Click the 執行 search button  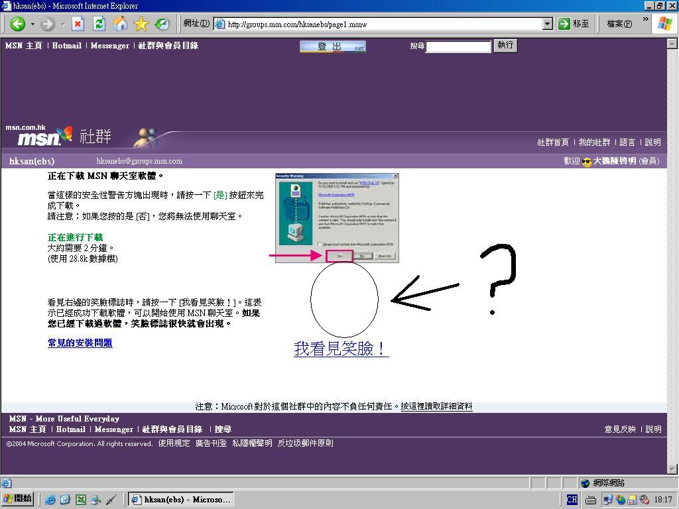tap(505, 46)
